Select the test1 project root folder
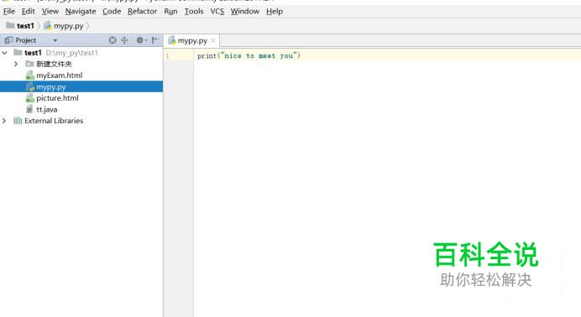 coord(81,53)
